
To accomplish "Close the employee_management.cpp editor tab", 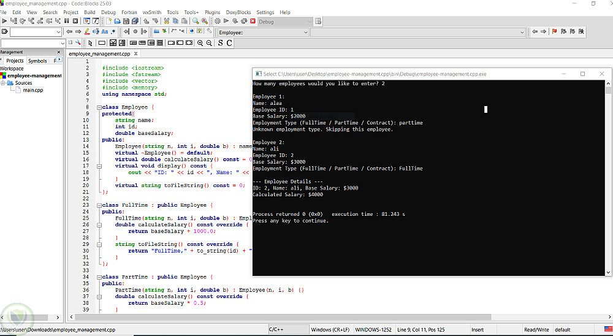I will pos(135,54).
